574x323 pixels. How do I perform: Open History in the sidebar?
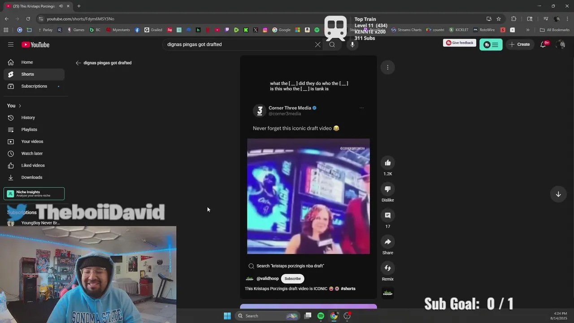click(x=34, y=118)
